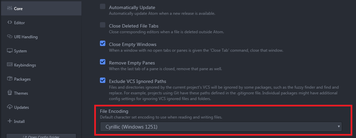Click the Themes paint bucket icon
This screenshot has width=356, height=138.
click(9, 93)
